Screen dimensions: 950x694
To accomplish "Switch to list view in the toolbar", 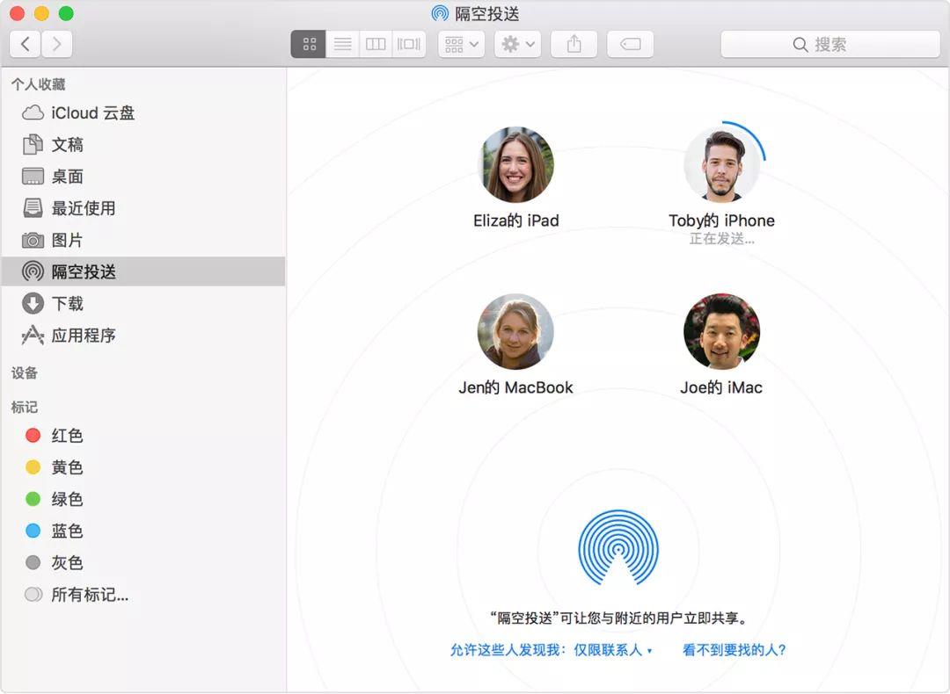I will 341,44.
